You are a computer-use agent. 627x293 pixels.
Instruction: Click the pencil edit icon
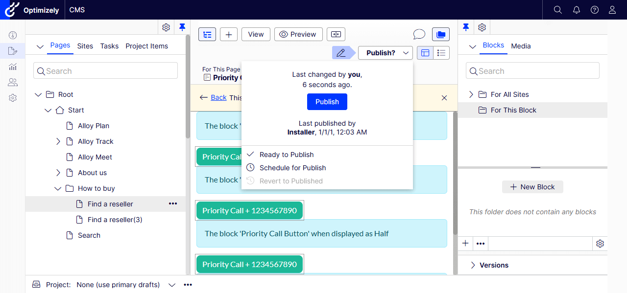[341, 53]
